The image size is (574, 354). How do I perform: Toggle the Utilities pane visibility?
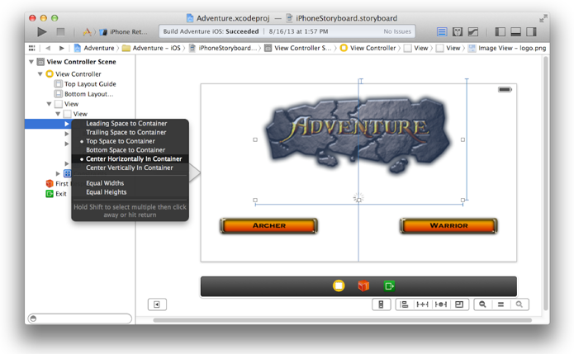pos(531,32)
